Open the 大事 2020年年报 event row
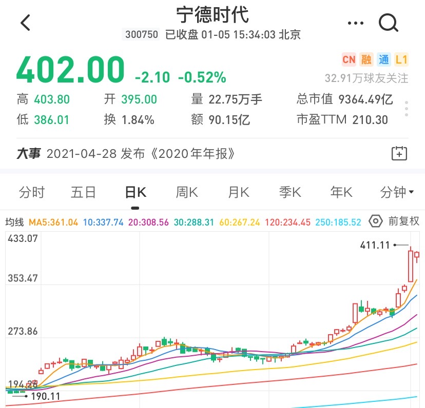 click(212, 153)
